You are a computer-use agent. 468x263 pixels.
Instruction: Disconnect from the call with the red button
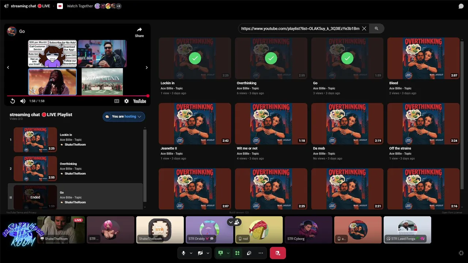tap(278, 253)
